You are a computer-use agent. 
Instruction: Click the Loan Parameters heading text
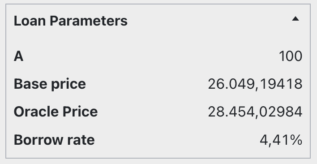(x=71, y=21)
